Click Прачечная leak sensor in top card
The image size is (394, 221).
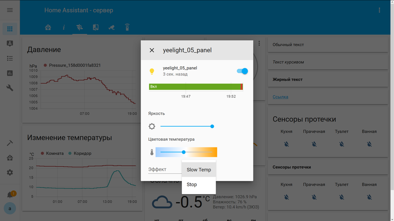314,144
